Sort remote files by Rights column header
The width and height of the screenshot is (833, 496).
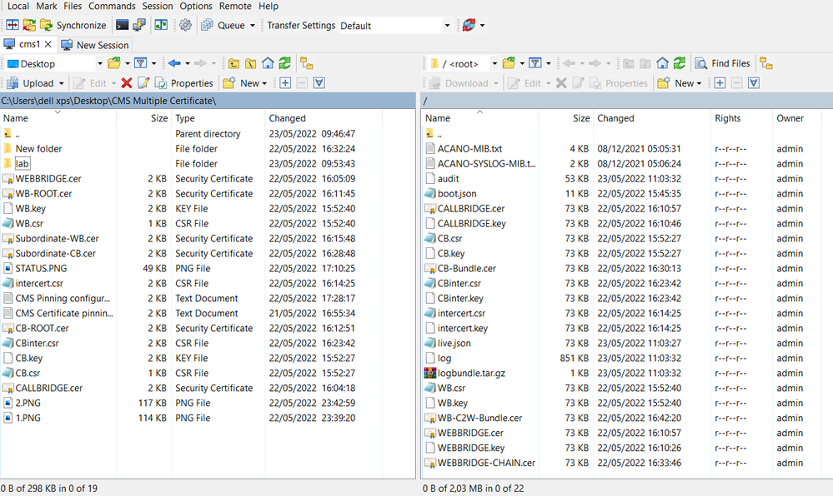tap(740, 118)
